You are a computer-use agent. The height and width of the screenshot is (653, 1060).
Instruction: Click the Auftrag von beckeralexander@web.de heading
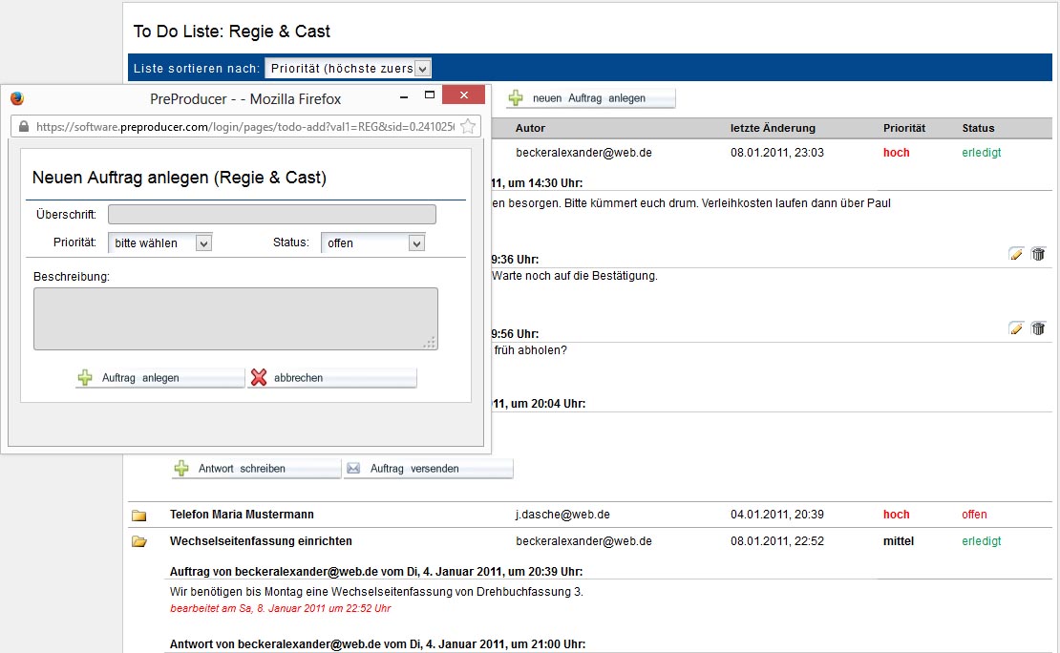[x=376, y=571]
